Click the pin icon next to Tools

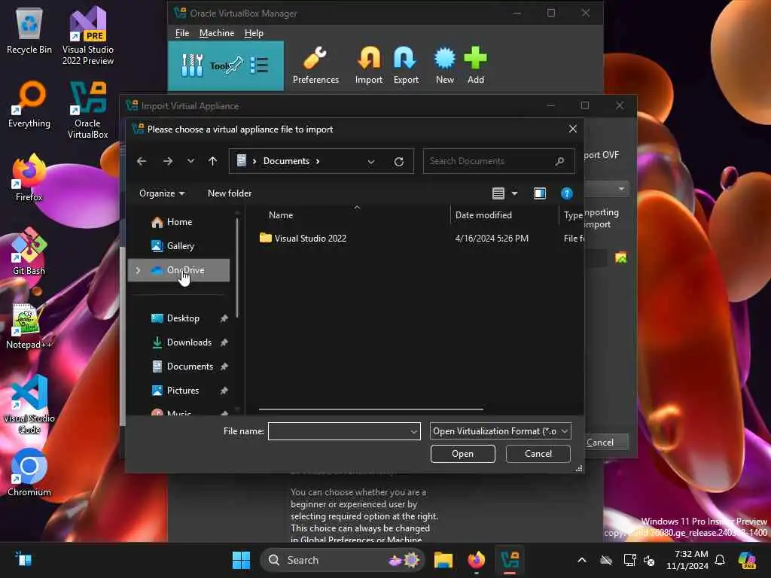tap(234, 65)
